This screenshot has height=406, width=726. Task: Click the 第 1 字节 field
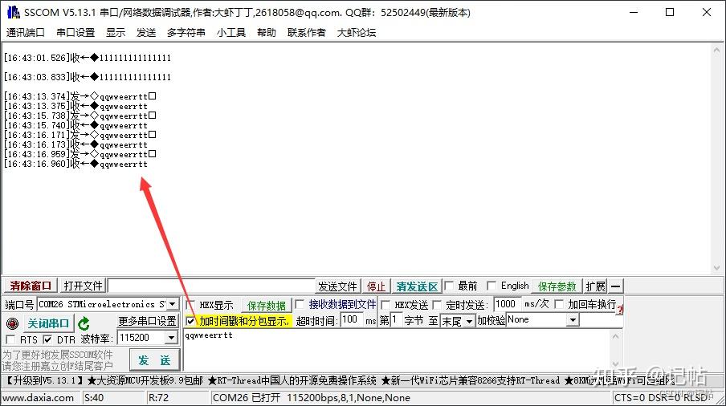coord(397,319)
